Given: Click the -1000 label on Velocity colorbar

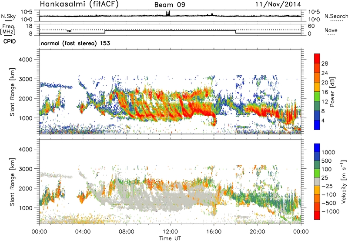Looking at the screenshot, I should click(x=331, y=211).
